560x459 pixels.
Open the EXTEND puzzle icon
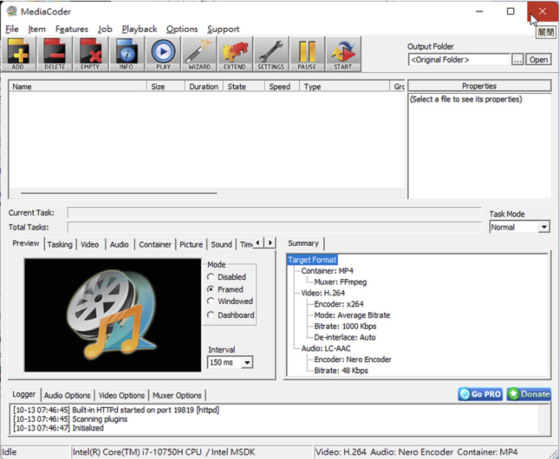pos(235,54)
